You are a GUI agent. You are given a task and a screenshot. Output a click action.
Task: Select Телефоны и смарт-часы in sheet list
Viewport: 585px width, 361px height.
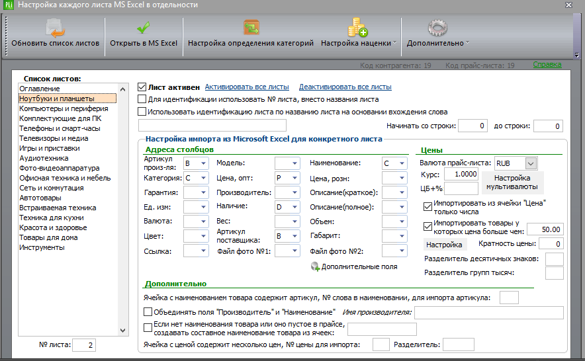tap(60, 128)
